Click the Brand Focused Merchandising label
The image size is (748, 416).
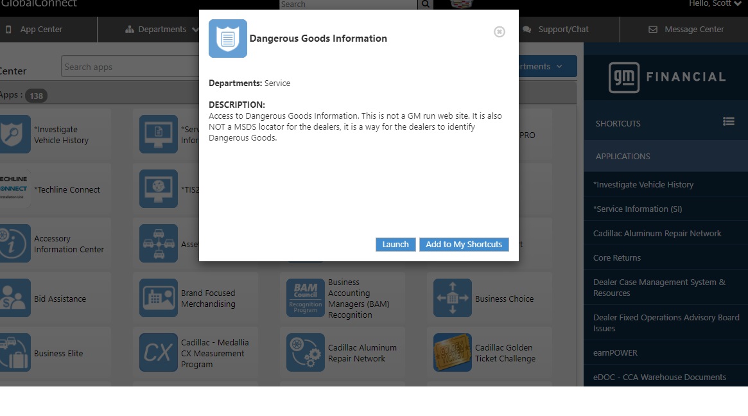(208, 299)
